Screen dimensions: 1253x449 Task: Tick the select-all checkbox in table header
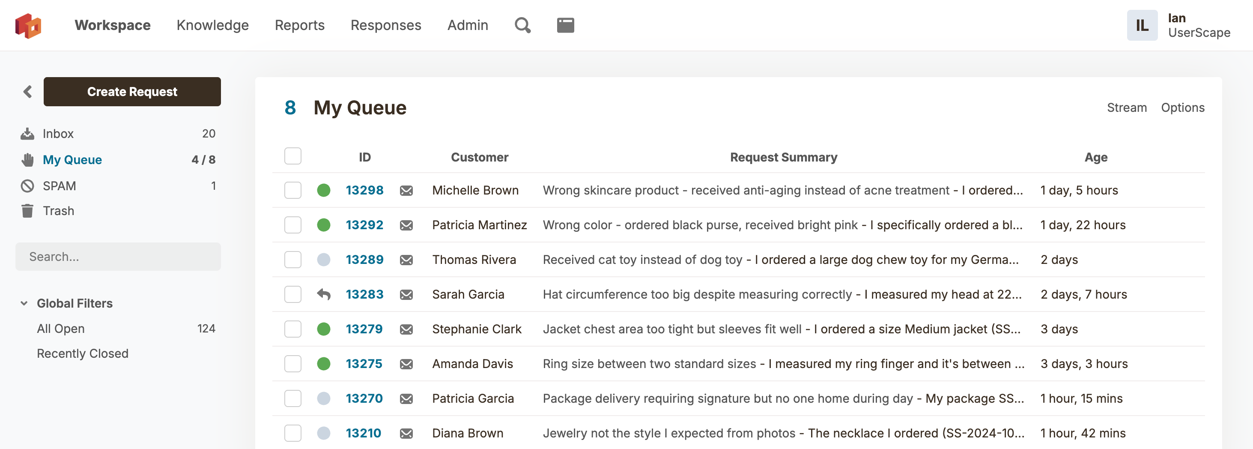[x=293, y=157]
